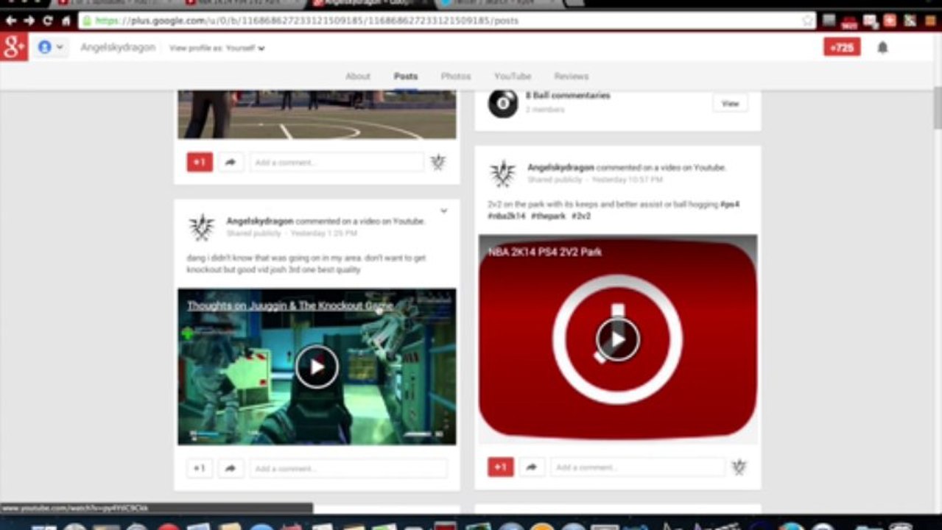Open '8 Ball commentaries' community link
The height and width of the screenshot is (530, 942).
coord(568,96)
